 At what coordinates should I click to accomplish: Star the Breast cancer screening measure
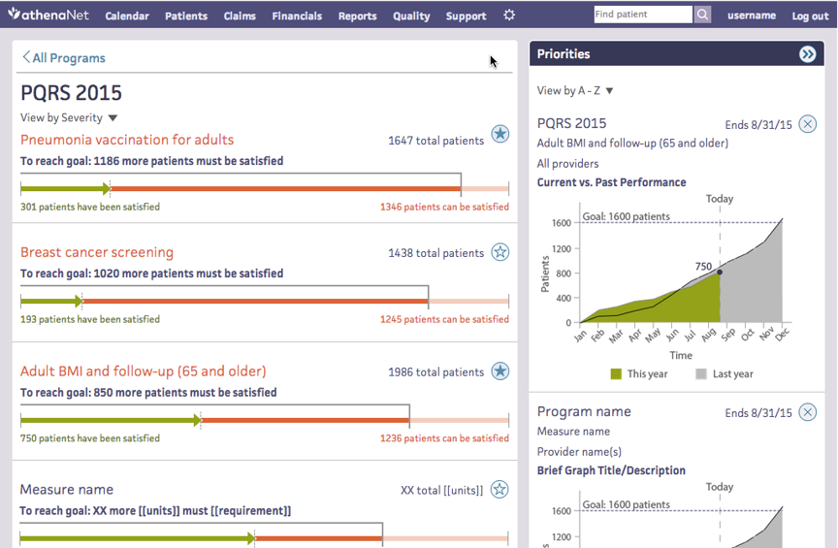500,252
